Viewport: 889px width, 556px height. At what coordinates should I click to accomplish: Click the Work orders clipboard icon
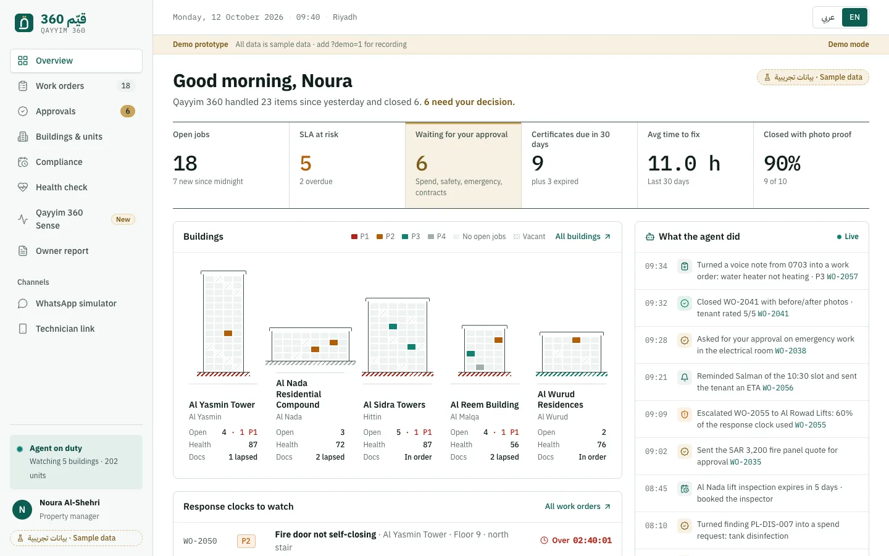23,86
